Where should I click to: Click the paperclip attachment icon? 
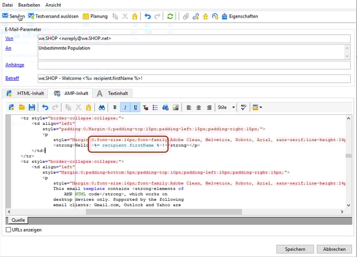point(186,16)
